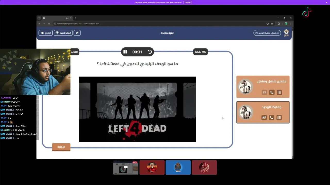Click the Left 4 Dead question image
This screenshot has height=185, width=330.
(x=137, y=109)
